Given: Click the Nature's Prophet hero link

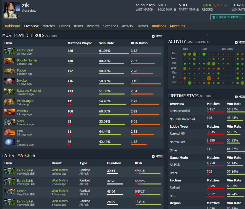Looking at the screenshot, I should pos(29,91).
